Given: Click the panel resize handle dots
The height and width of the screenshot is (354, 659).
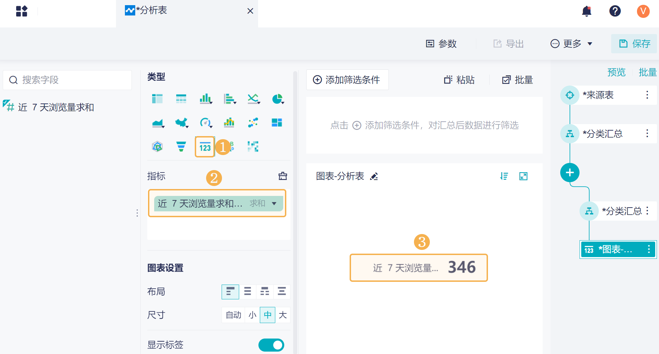Looking at the screenshot, I should (137, 213).
